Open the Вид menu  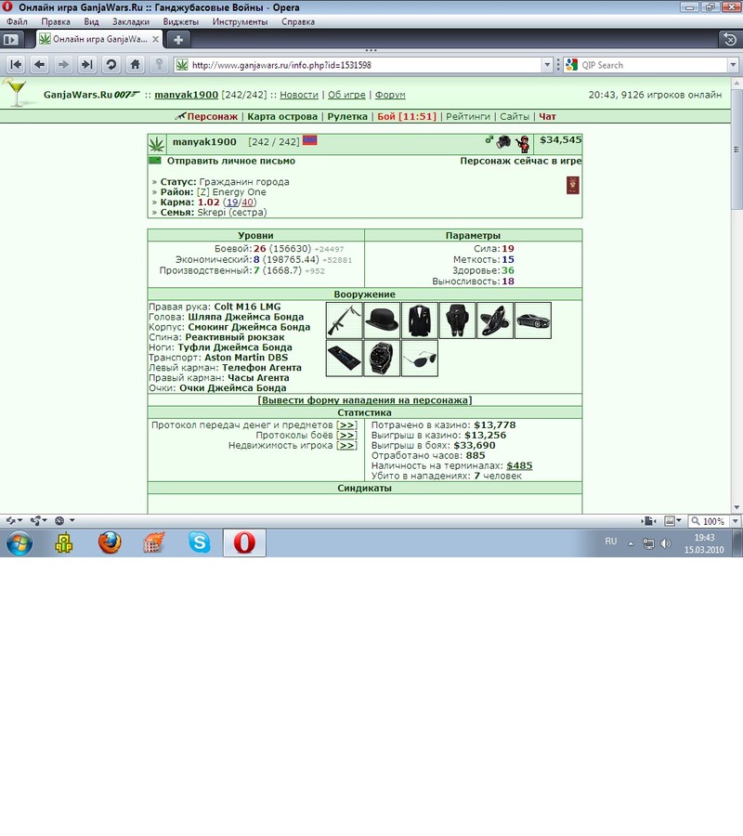[x=91, y=22]
